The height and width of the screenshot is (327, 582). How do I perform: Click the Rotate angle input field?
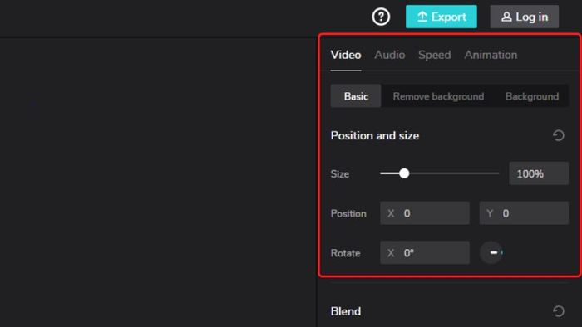pos(425,252)
